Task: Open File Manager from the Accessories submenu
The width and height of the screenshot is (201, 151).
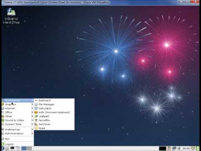Action: [54, 104]
